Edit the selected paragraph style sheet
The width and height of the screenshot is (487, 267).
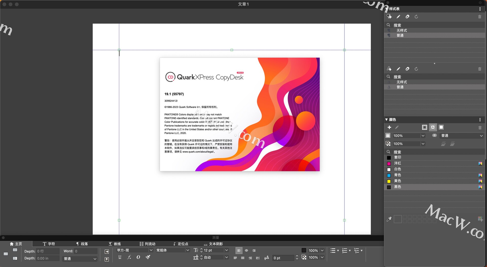pos(398,17)
